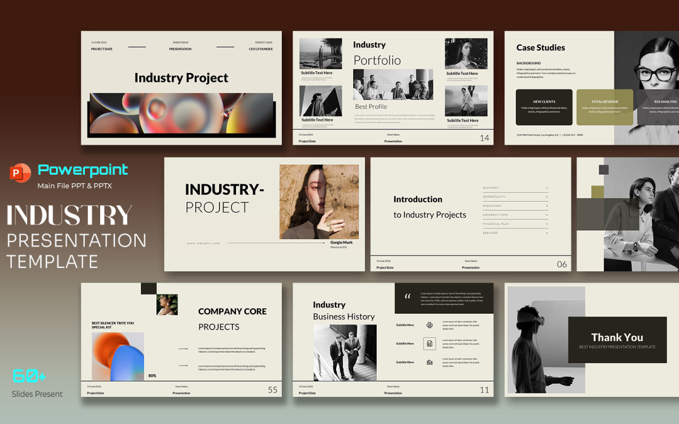This screenshot has height=424, width=679.
Task: Click the top arrow on the Company Core Projects slide
Action: click(183, 349)
